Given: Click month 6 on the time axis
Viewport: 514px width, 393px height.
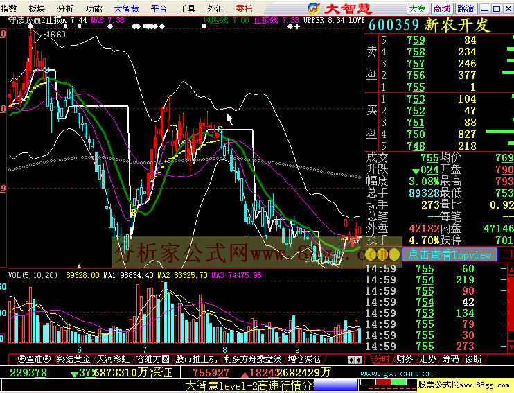Looking at the screenshot, I should click(x=79, y=350).
